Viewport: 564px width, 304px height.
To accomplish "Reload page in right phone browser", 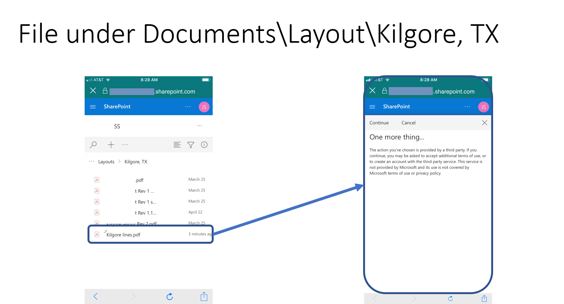I will [450, 299].
